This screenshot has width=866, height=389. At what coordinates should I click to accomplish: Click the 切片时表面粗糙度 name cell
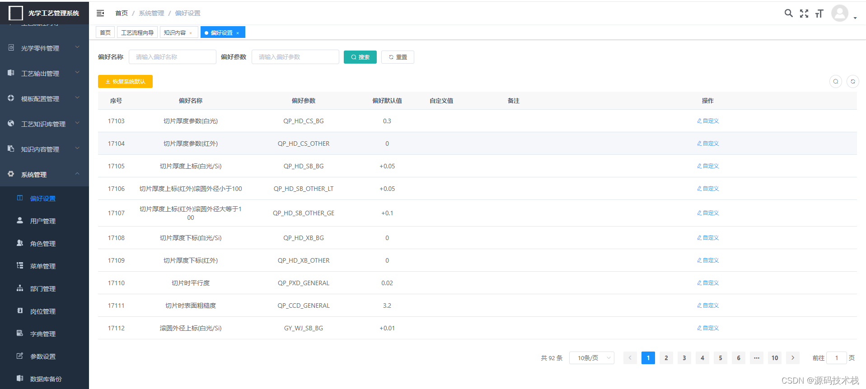tap(191, 306)
